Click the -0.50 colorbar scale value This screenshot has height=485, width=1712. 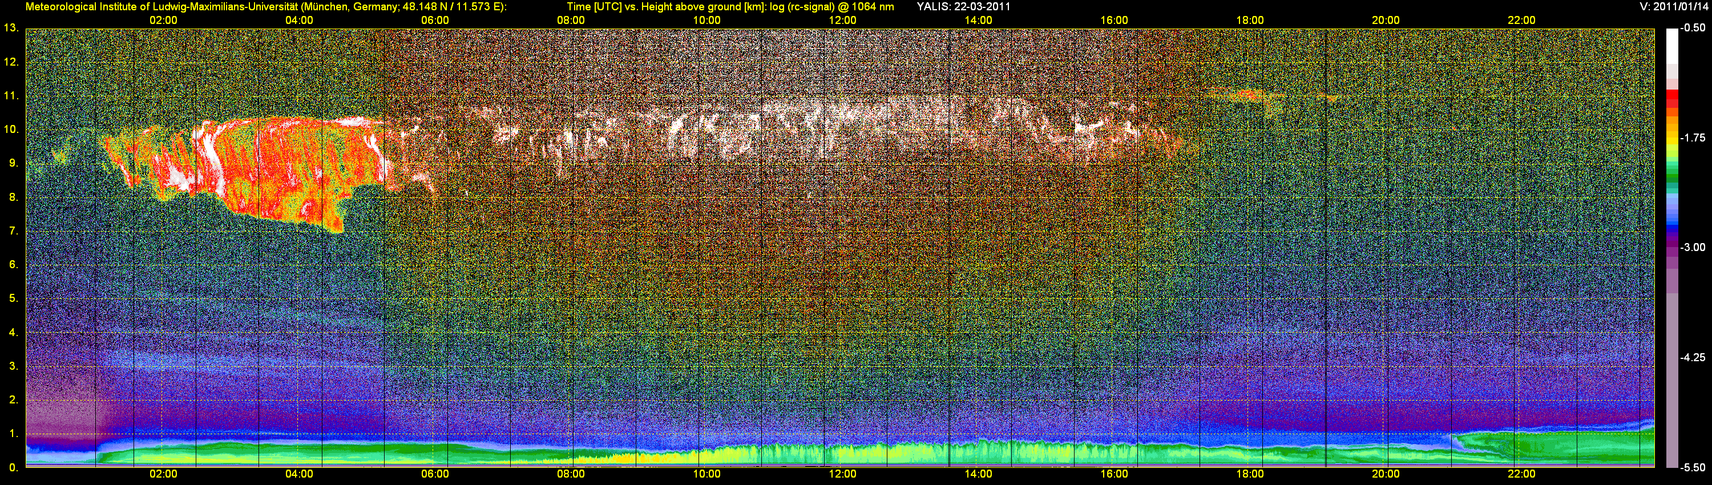[x=1692, y=28]
